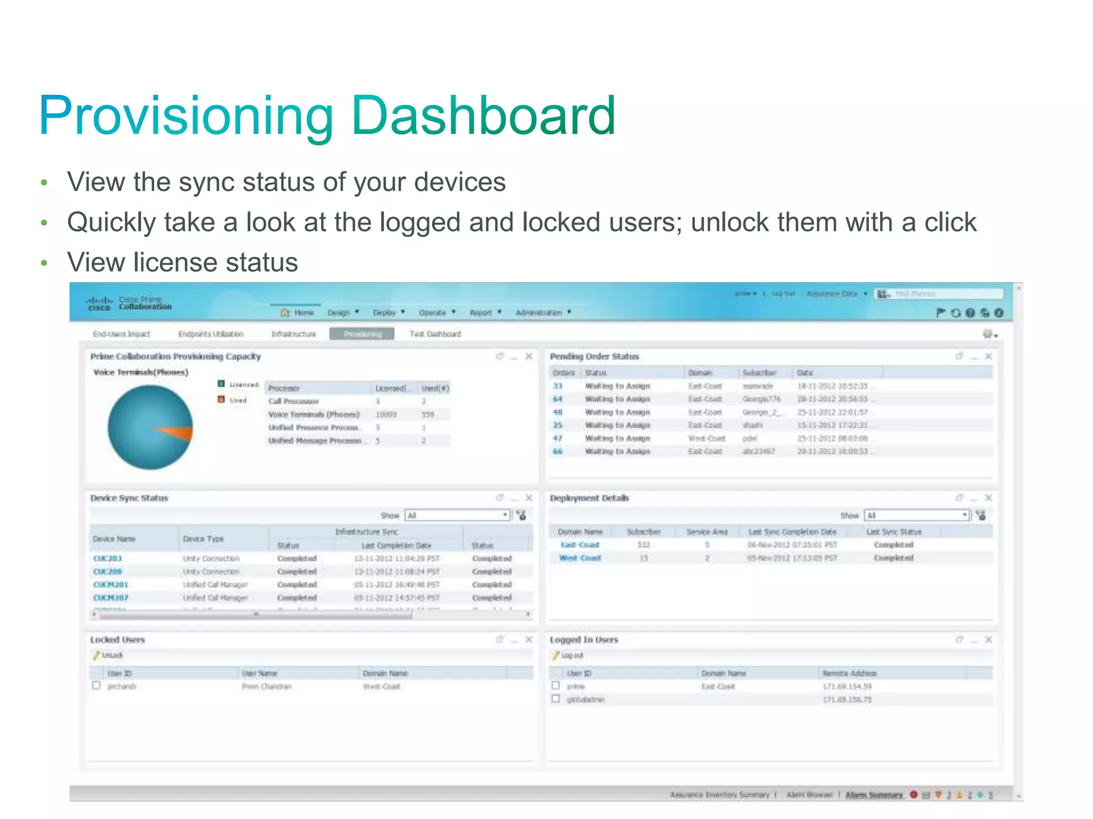Viewport: 1093px width, 819px height.
Task: Open the CUCM201 device link
Action: pyautogui.click(x=110, y=585)
